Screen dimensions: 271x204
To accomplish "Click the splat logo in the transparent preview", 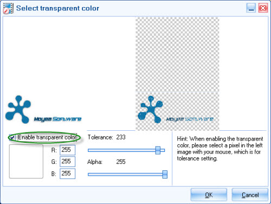I will point(150,110).
